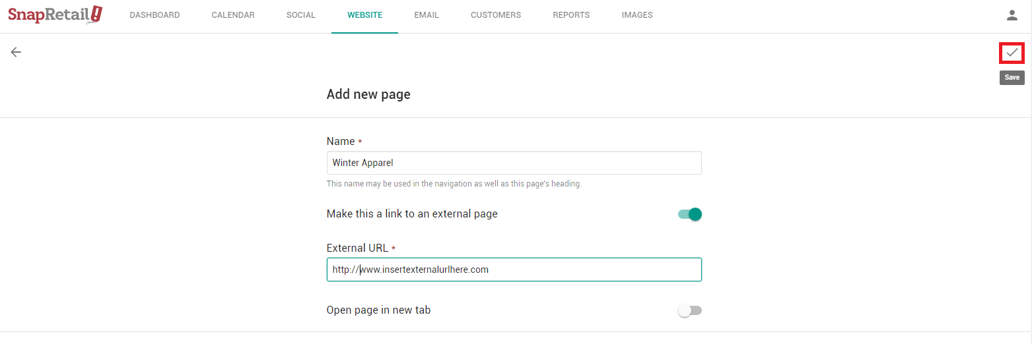Save the page with the checkmark icon
This screenshot has width=1032, height=344.
[x=1012, y=52]
